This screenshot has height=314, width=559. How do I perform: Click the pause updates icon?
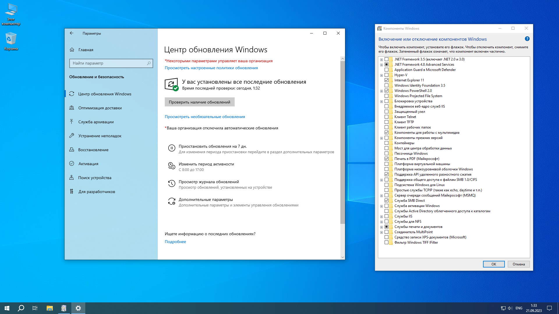[x=171, y=148]
